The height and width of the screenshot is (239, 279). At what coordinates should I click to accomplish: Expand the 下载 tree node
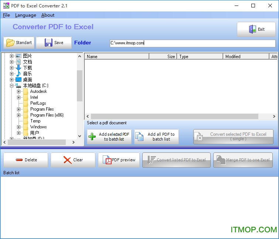coord(11,68)
